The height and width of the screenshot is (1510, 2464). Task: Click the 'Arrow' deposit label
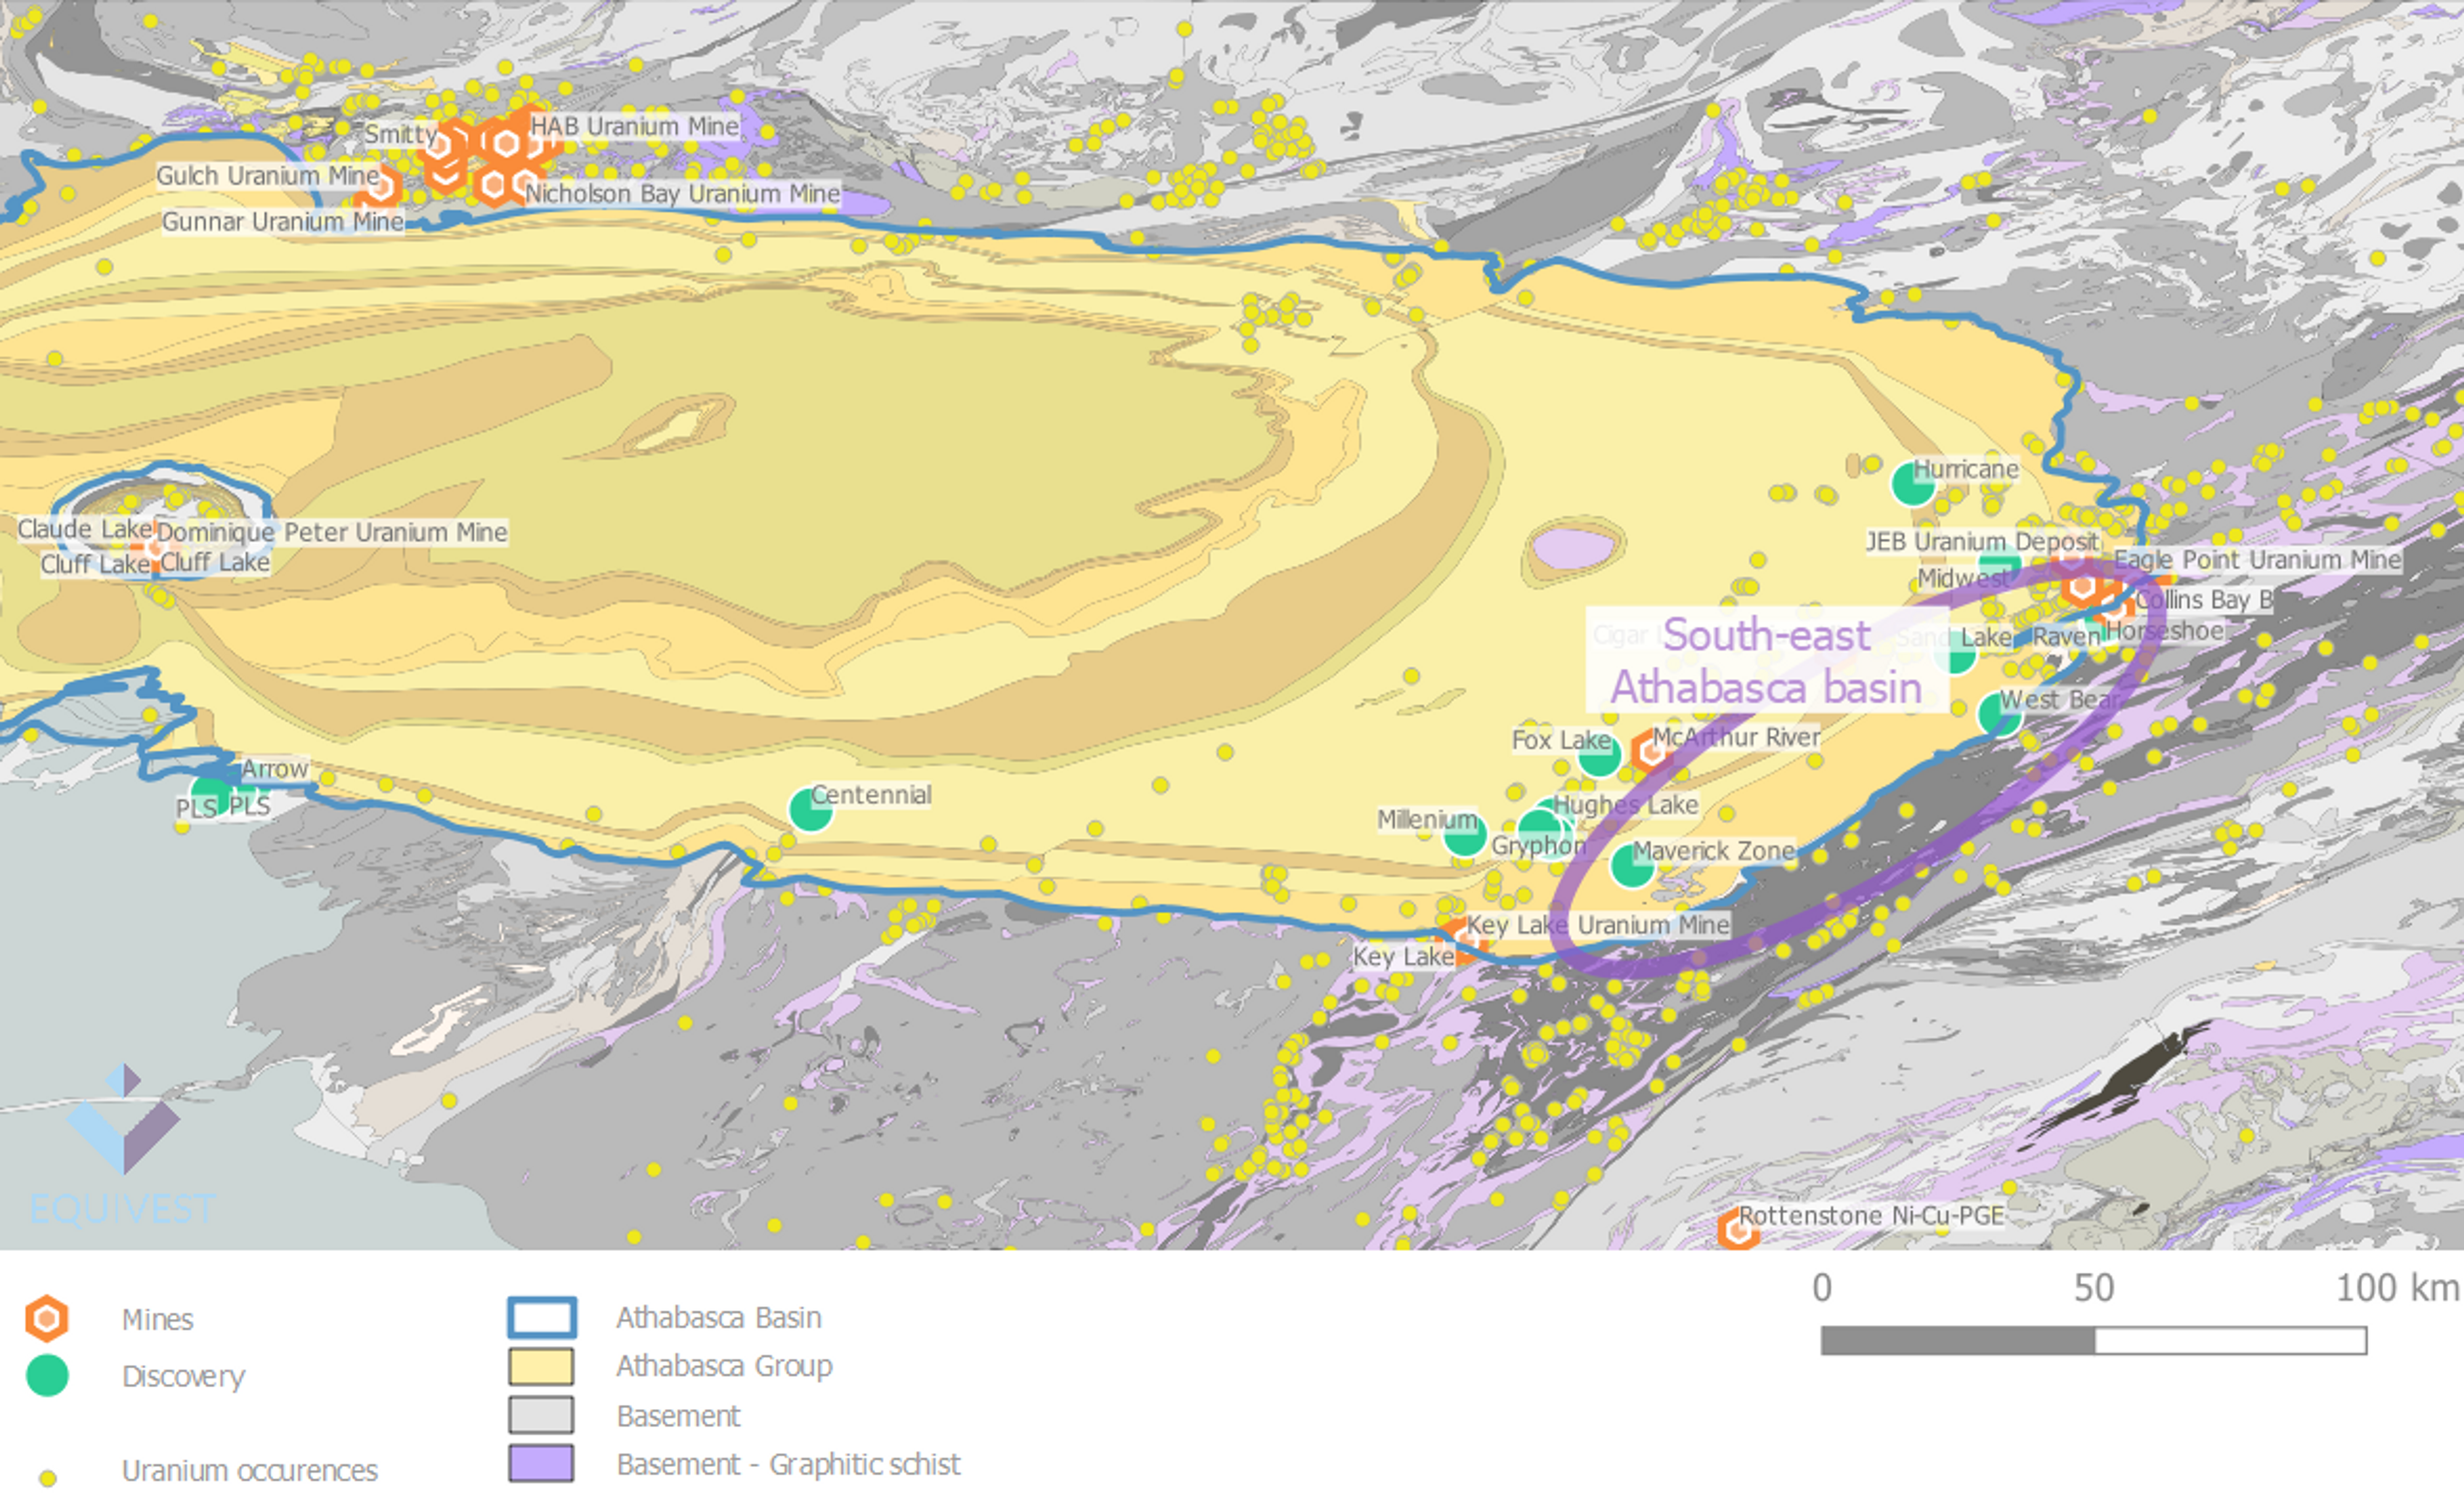tap(275, 769)
